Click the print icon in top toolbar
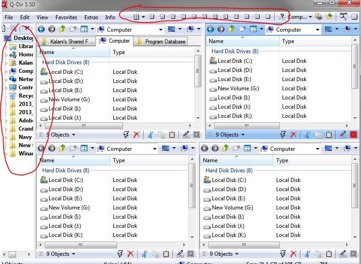 point(319,17)
